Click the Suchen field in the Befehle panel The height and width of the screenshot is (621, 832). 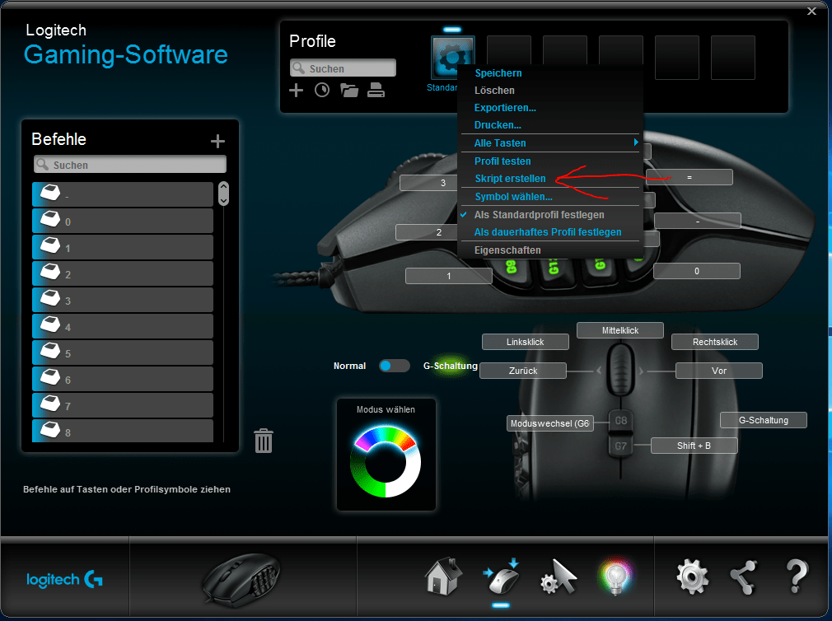tap(129, 165)
